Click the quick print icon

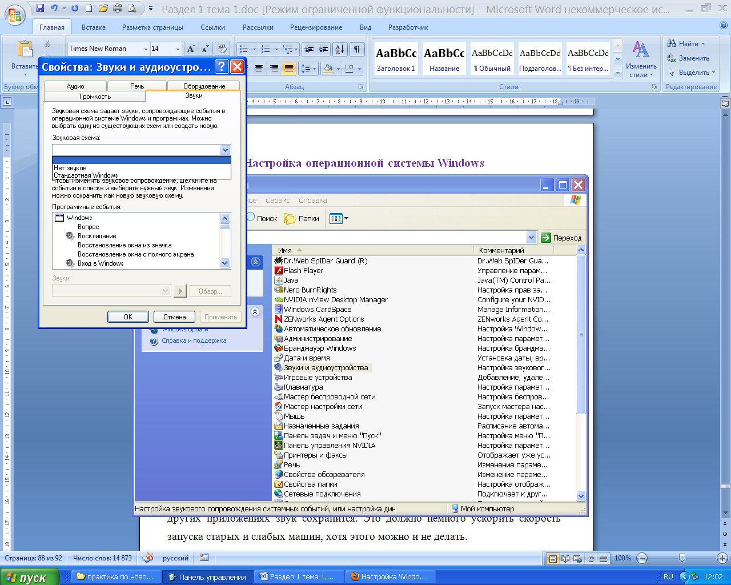click(x=118, y=9)
